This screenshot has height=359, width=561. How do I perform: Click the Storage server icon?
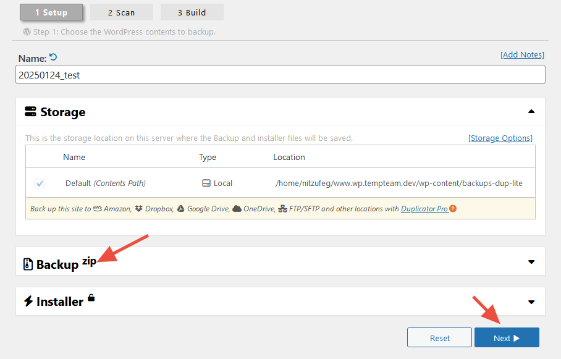click(x=30, y=112)
